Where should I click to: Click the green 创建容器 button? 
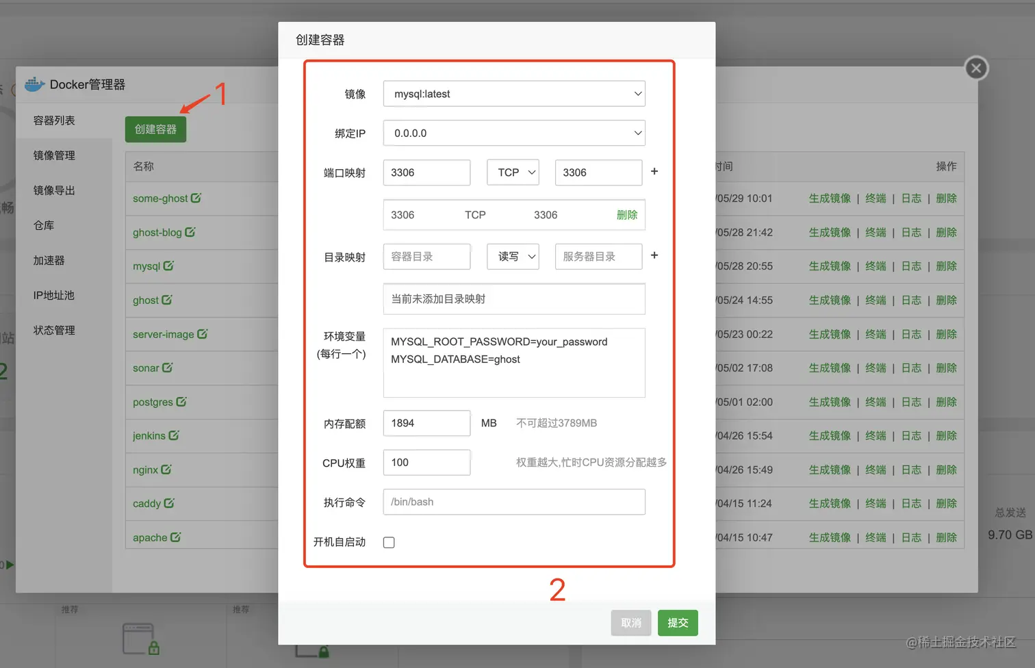coord(155,129)
